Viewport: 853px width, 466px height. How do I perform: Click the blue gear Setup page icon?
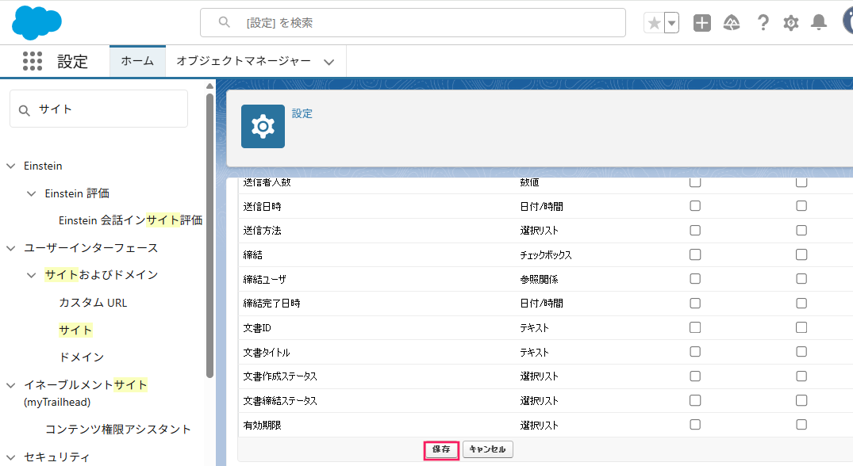[263, 127]
